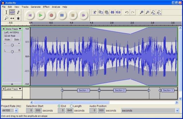Open the Mono Track dropdown menu
Image resolution: width=183 pixels, height=119 pixels.
click(x=19, y=29)
